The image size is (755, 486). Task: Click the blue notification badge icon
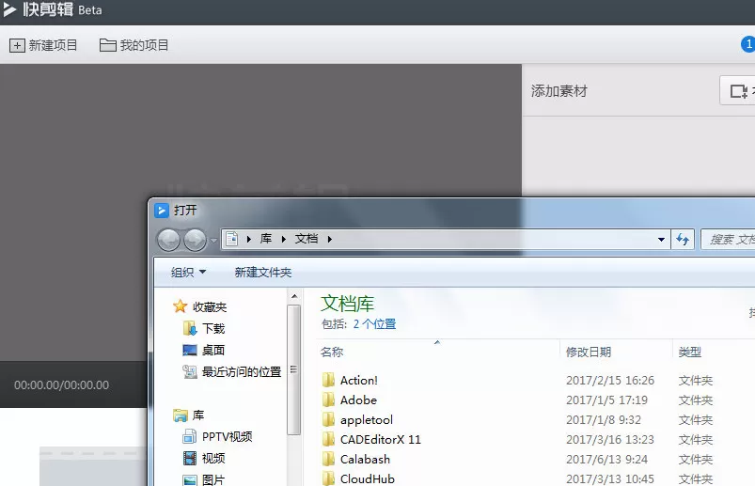coord(747,44)
